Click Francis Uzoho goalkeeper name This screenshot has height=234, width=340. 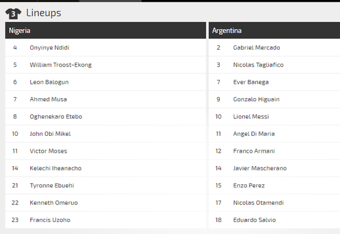click(x=50, y=220)
